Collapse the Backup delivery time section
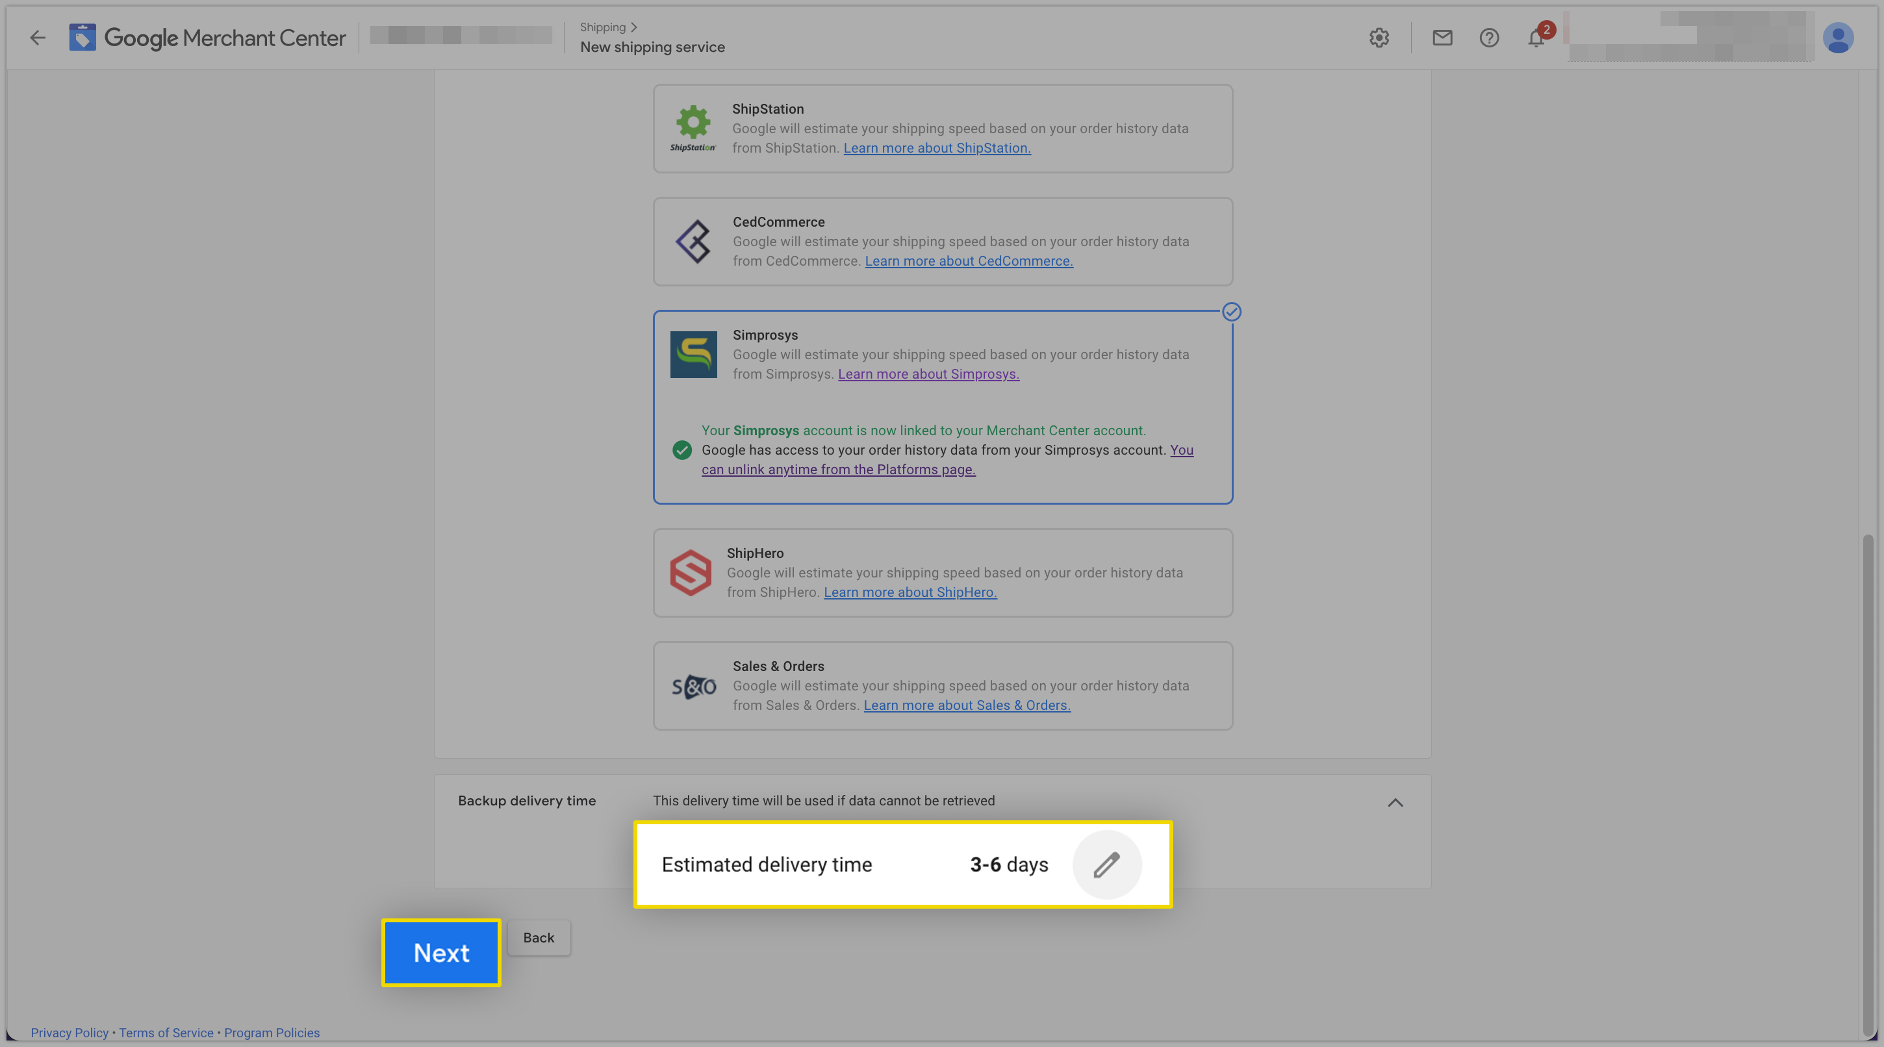This screenshot has height=1047, width=1884. pyautogui.click(x=1395, y=802)
